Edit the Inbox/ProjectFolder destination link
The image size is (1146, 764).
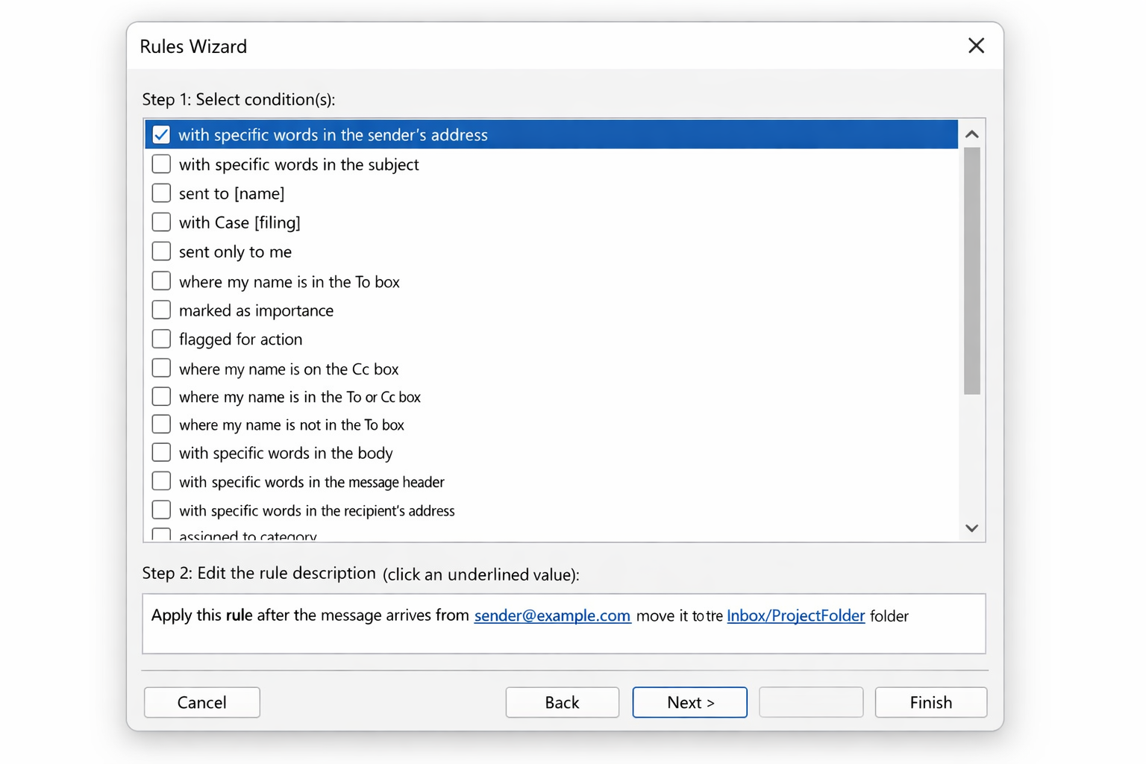(795, 616)
